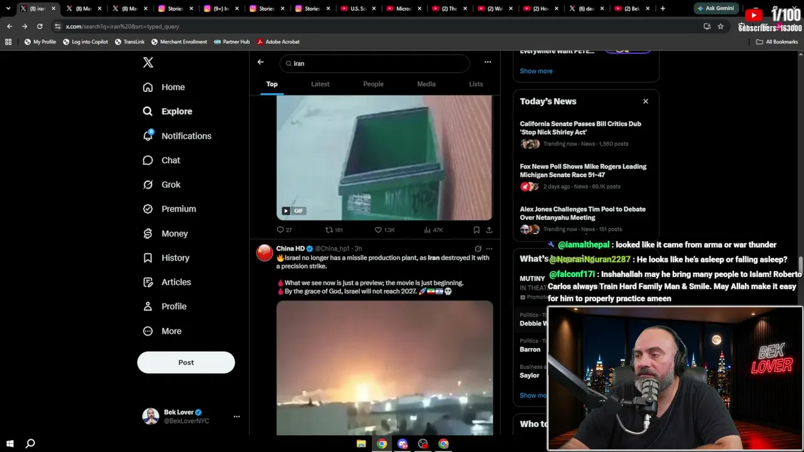This screenshot has width=804, height=452.
Task: Expand the All Bookmarks folder
Action: click(777, 42)
